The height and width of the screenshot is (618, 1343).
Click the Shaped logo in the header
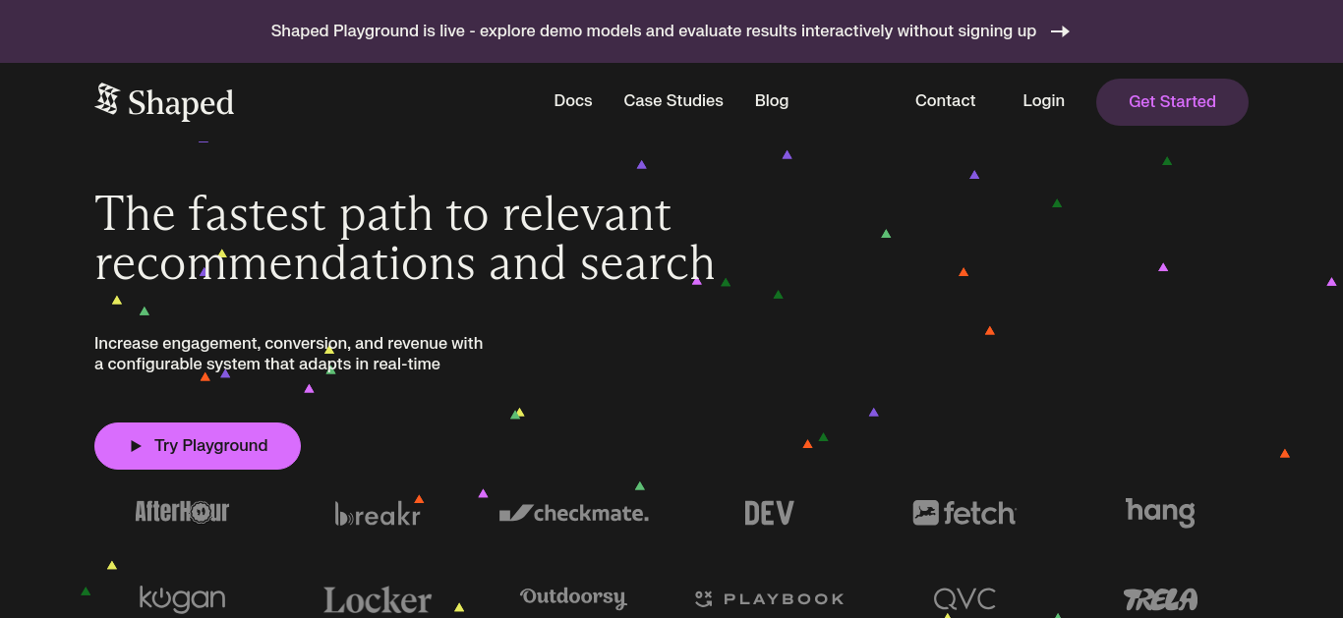(x=164, y=101)
